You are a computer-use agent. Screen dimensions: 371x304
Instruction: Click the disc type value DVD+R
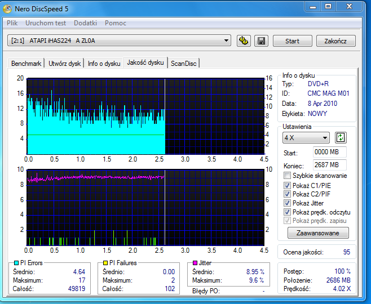[318, 84]
